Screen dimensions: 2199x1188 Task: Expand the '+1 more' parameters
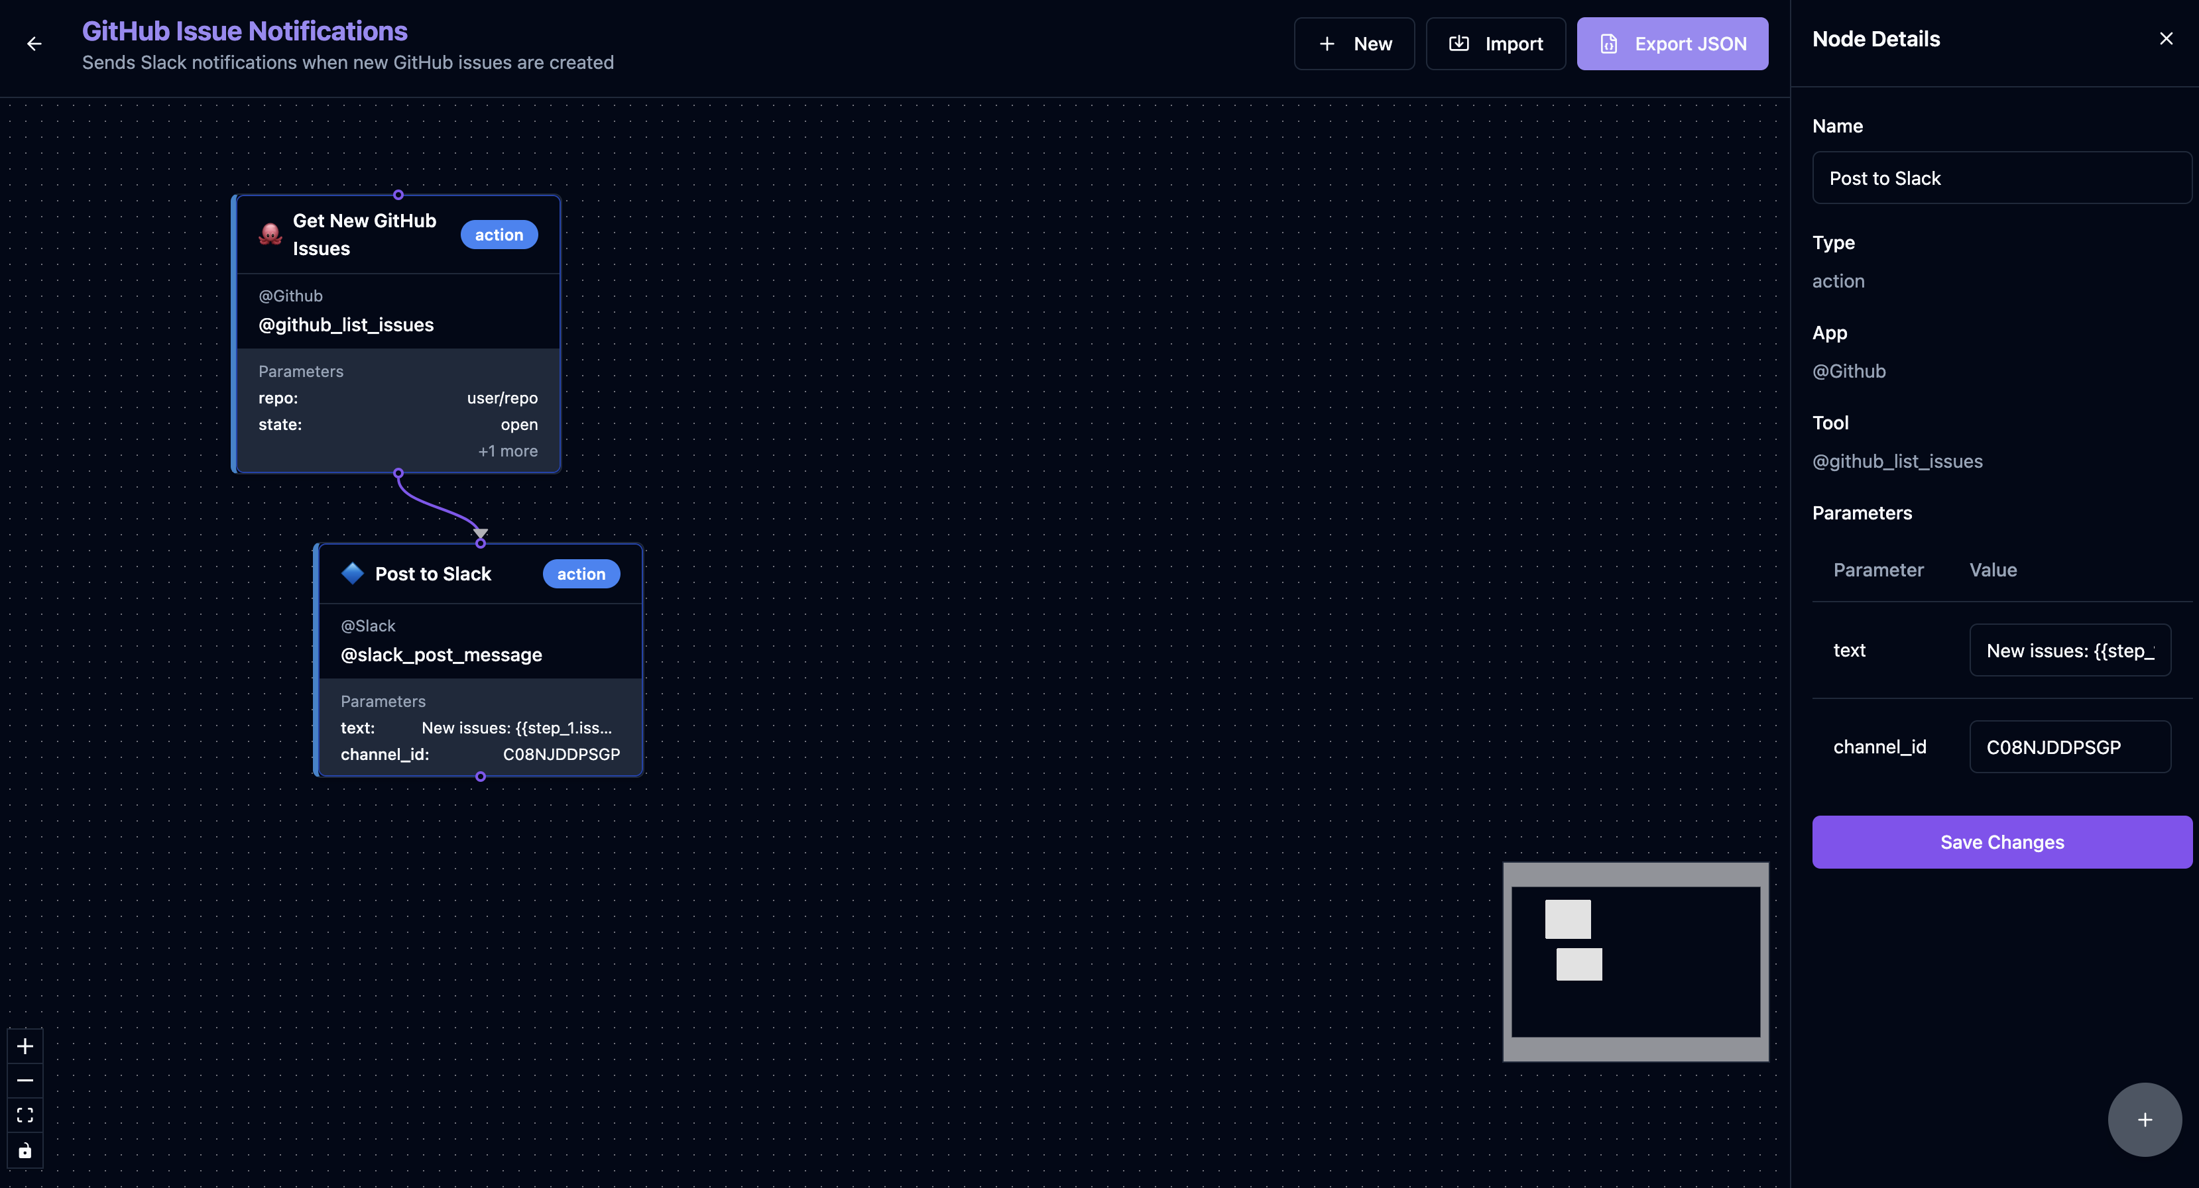coord(507,451)
